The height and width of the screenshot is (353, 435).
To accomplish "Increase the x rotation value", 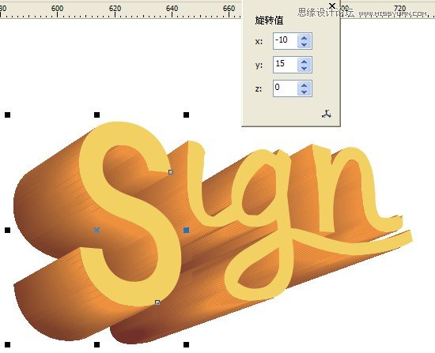I will click(304, 38).
